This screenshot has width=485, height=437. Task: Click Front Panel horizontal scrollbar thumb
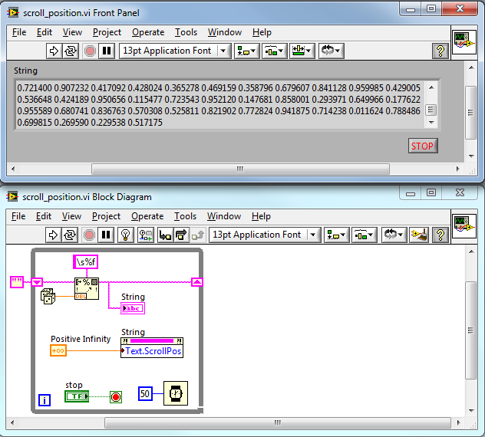pos(240,169)
